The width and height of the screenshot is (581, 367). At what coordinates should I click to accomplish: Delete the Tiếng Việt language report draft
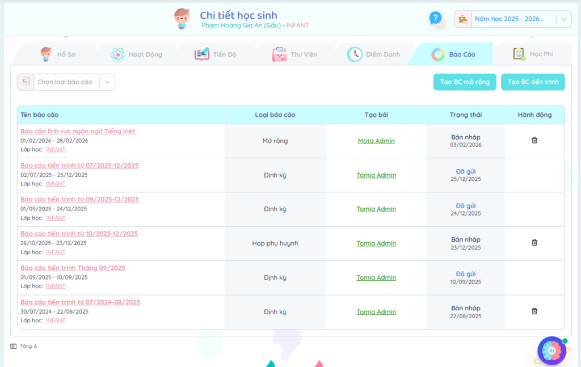[534, 140]
